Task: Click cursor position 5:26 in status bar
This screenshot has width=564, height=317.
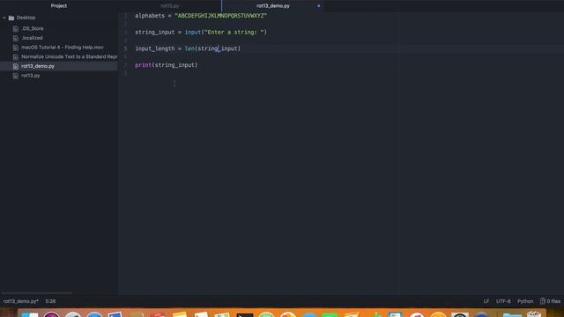Action: (x=50, y=301)
